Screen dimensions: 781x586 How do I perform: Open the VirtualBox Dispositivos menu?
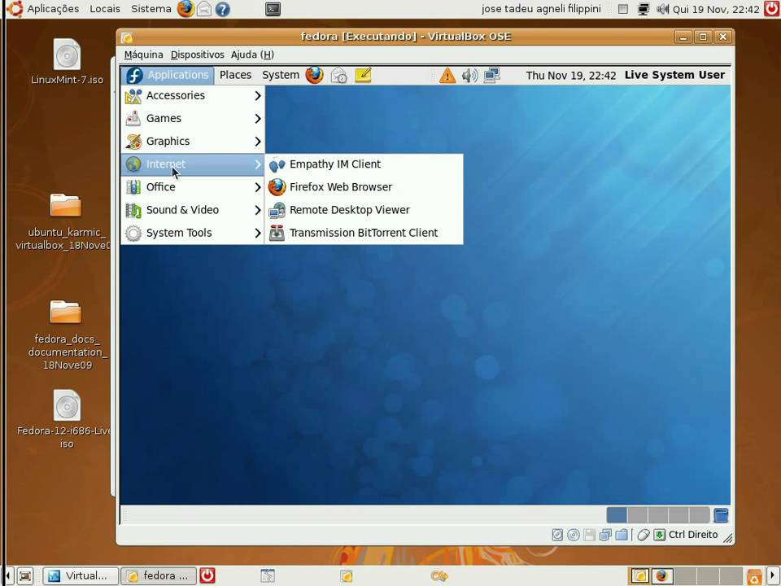[x=197, y=55]
